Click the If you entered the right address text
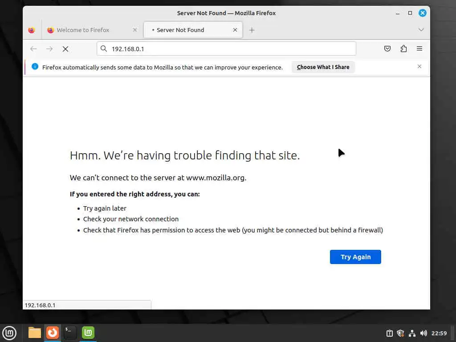 pyautogui.click(x=134, y=194)
